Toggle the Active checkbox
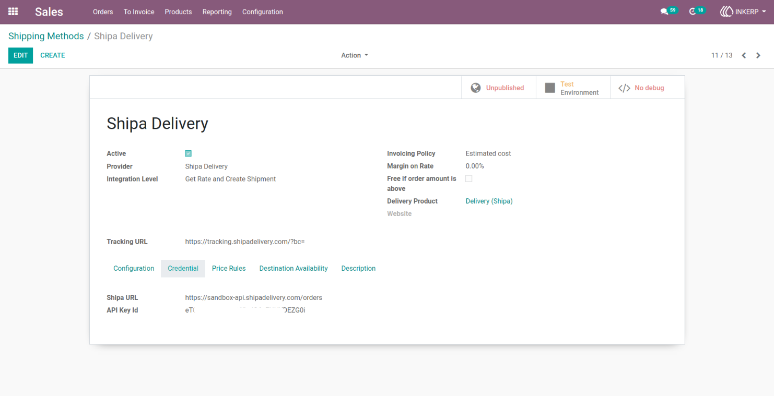 point(189,153)
